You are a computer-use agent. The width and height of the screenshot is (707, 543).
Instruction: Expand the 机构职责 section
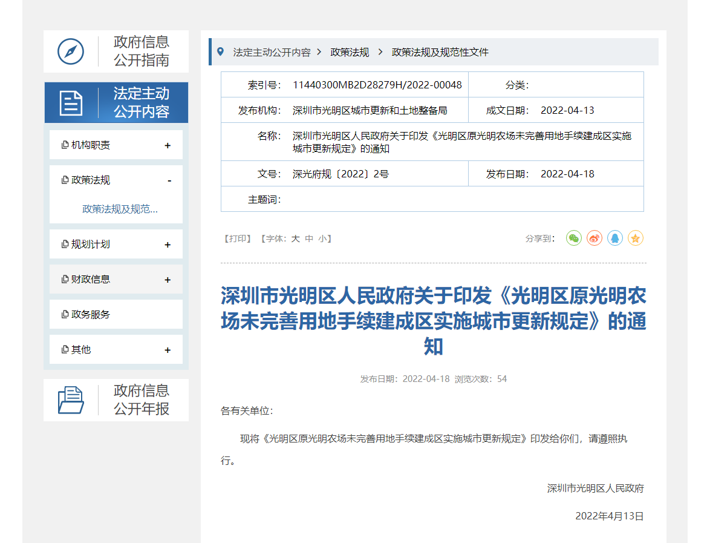point(168,146)
